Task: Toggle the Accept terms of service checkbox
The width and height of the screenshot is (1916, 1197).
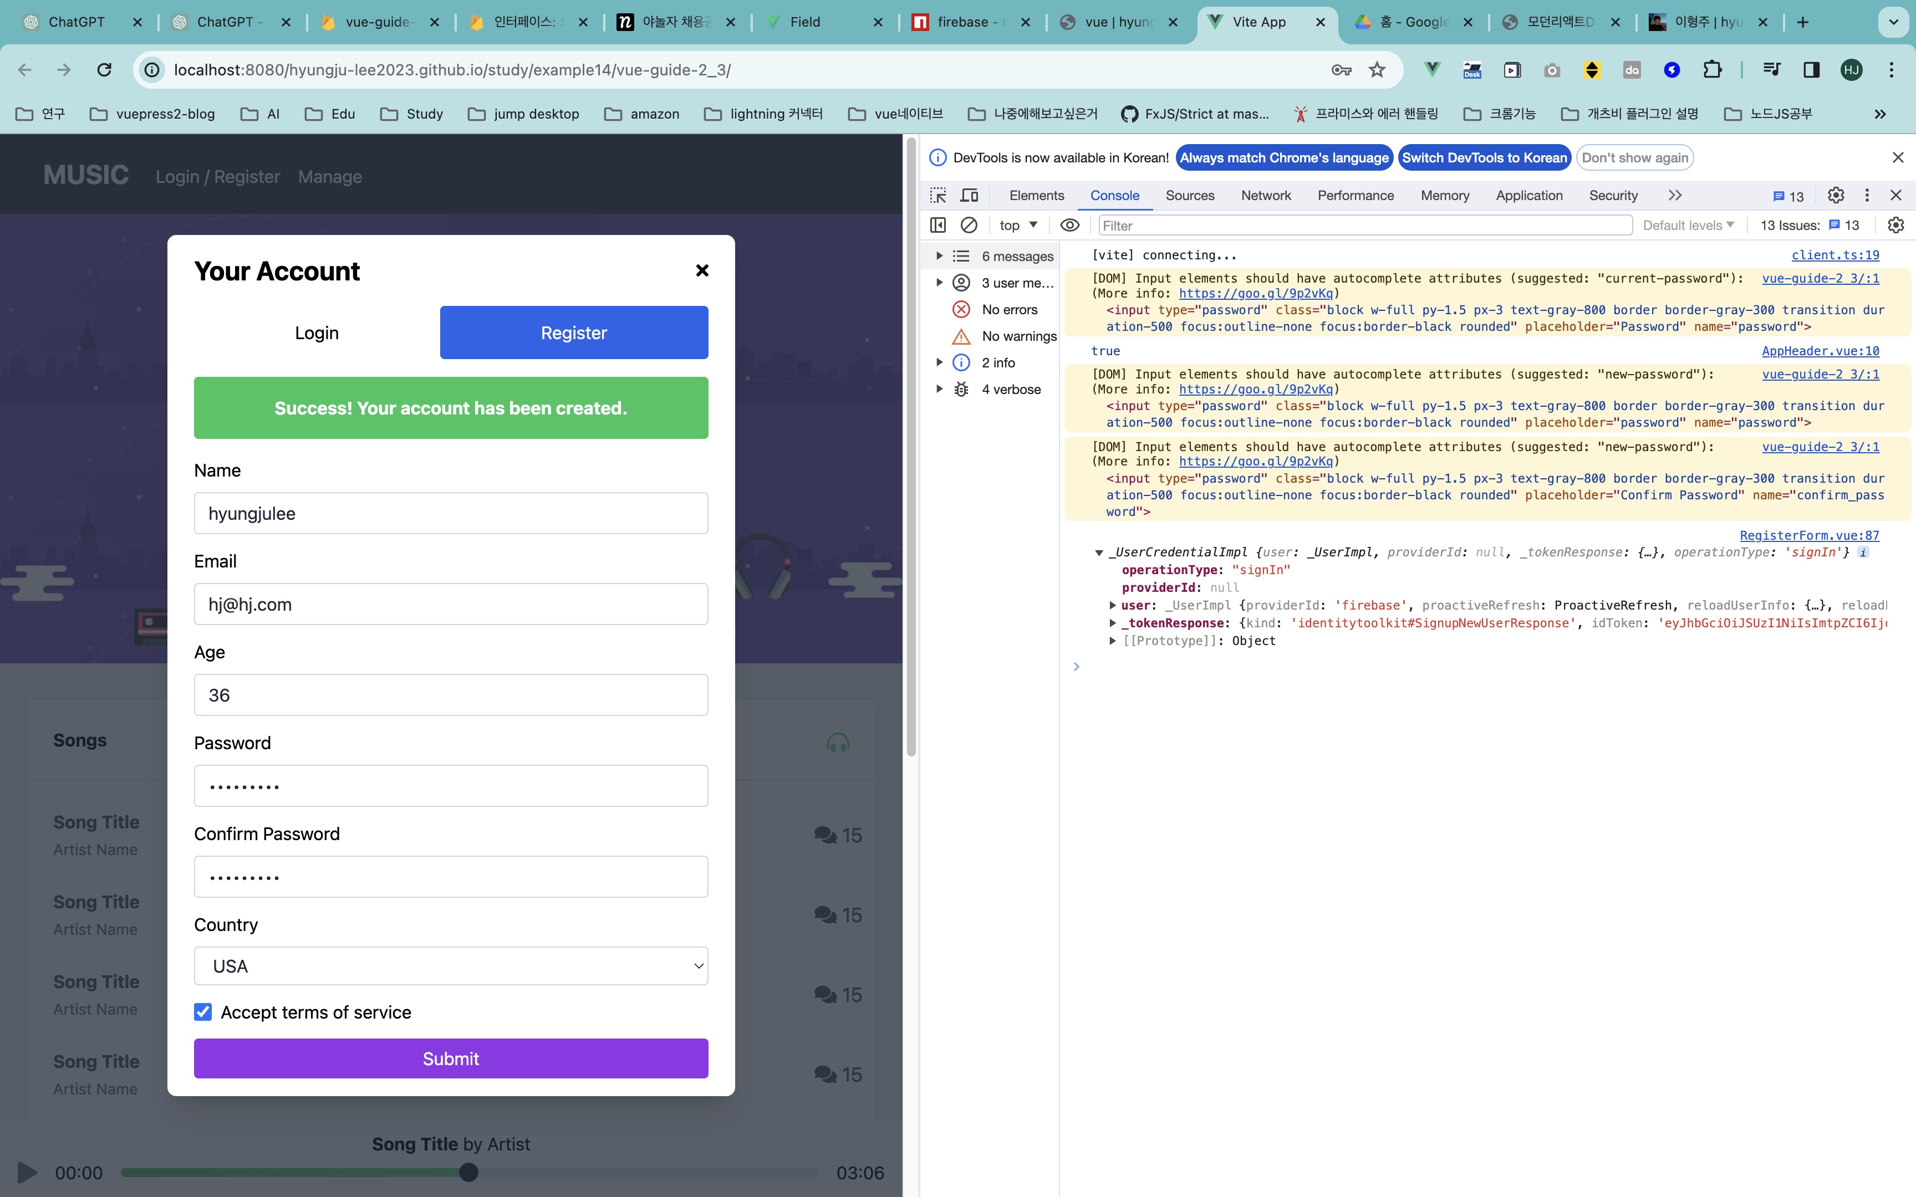Action: click(x=203, y=1012)
